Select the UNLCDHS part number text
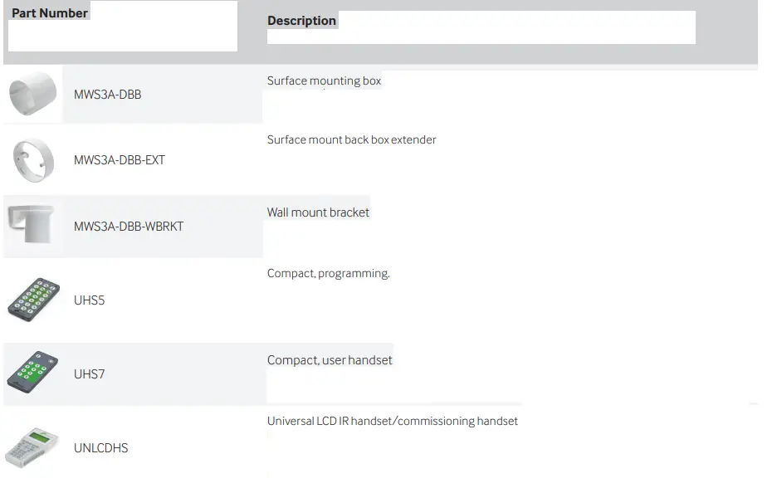The height and width of the screenshot is (488, 772). 100,448
